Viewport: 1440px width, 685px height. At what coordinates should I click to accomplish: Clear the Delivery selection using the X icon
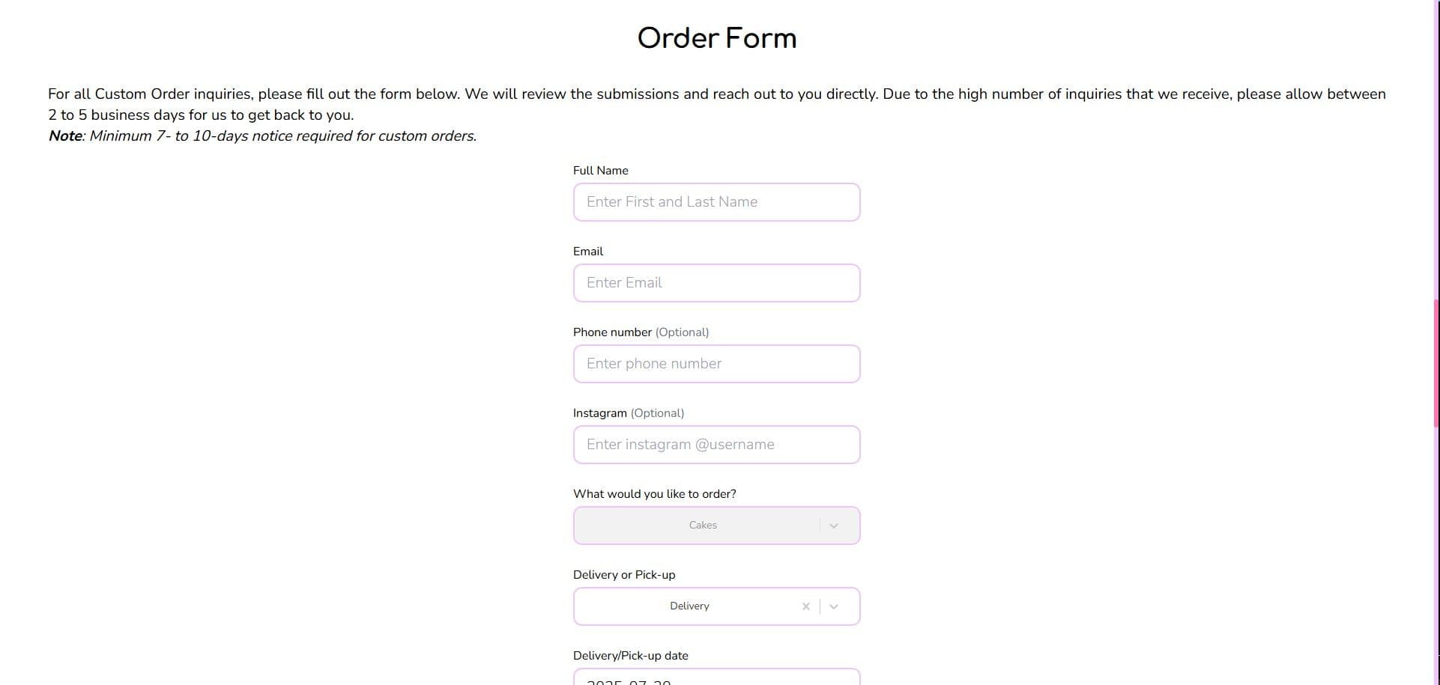tap(806, 606)
